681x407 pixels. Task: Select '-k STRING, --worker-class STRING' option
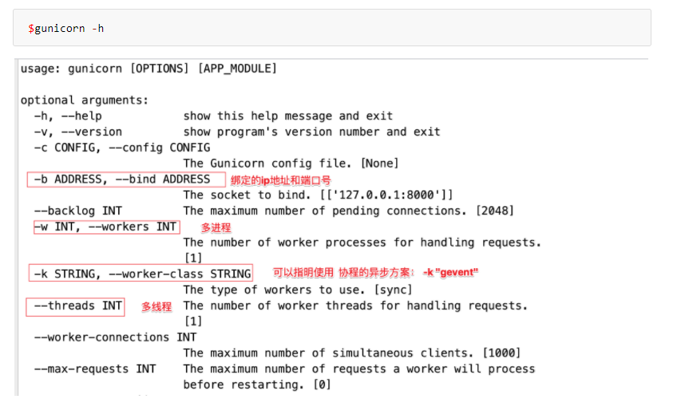tap(142, 274)
